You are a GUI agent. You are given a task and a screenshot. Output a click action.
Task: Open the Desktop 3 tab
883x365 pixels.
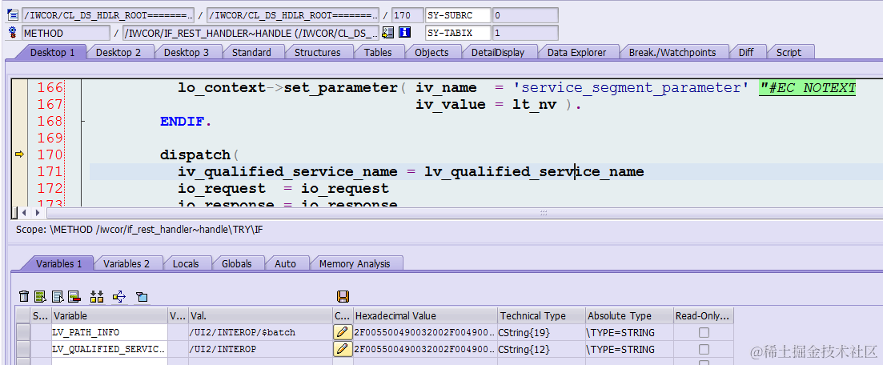tap(186, 52)
